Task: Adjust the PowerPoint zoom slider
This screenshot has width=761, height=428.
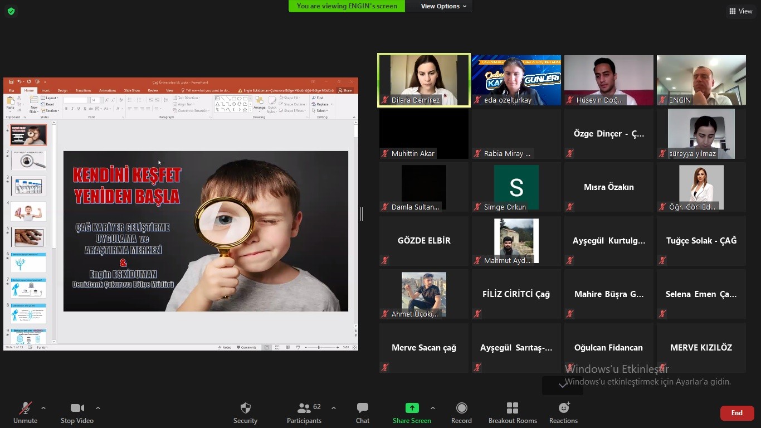Action: [319, 347]
